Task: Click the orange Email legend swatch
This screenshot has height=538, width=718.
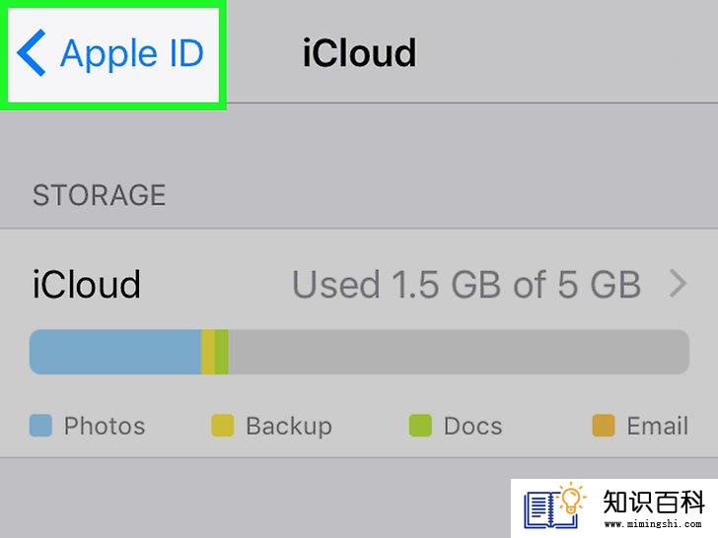Action: click(604, 426)
